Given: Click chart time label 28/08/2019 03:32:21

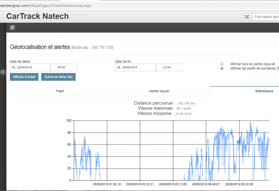Looking at the screenshot, I should 140,184.
